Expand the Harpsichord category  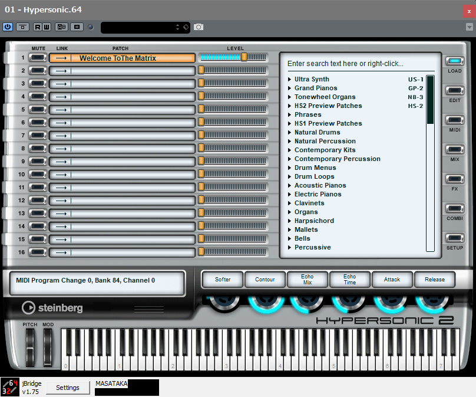click(x=290, y=221)
